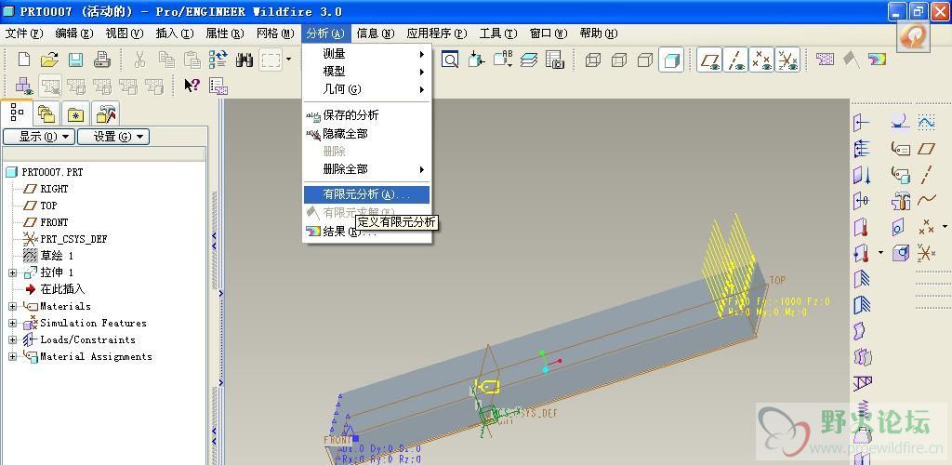Click the context help arrow with question mark
952x465 pixels.
(192, 86)
